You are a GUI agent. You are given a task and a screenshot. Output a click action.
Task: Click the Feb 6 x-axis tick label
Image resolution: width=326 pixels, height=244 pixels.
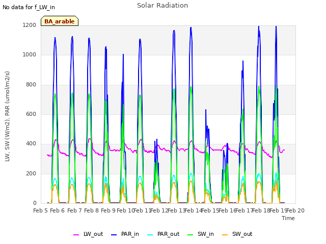point(58,210)
